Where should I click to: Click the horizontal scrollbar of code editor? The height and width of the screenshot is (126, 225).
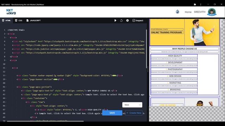pyautogui.click(x=45, y=121)
